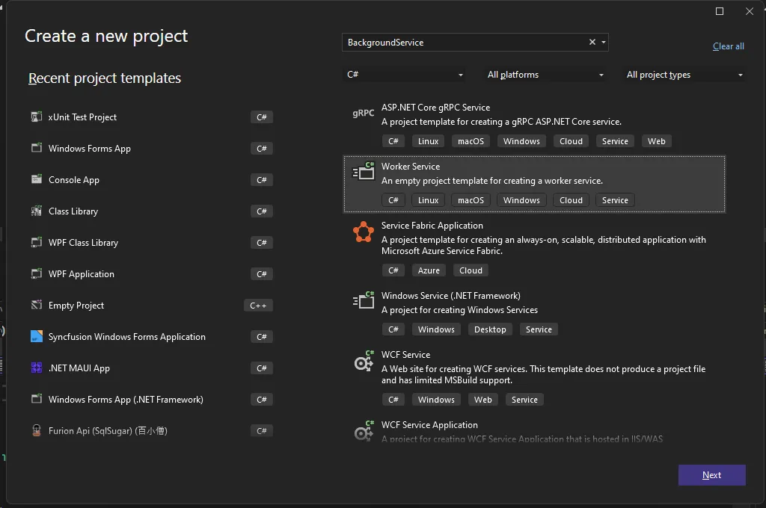Click the gRPC icon of ASP.NET Core gRPC Service
This screenshot has height=508, width=766.
[x=364, y=114]
